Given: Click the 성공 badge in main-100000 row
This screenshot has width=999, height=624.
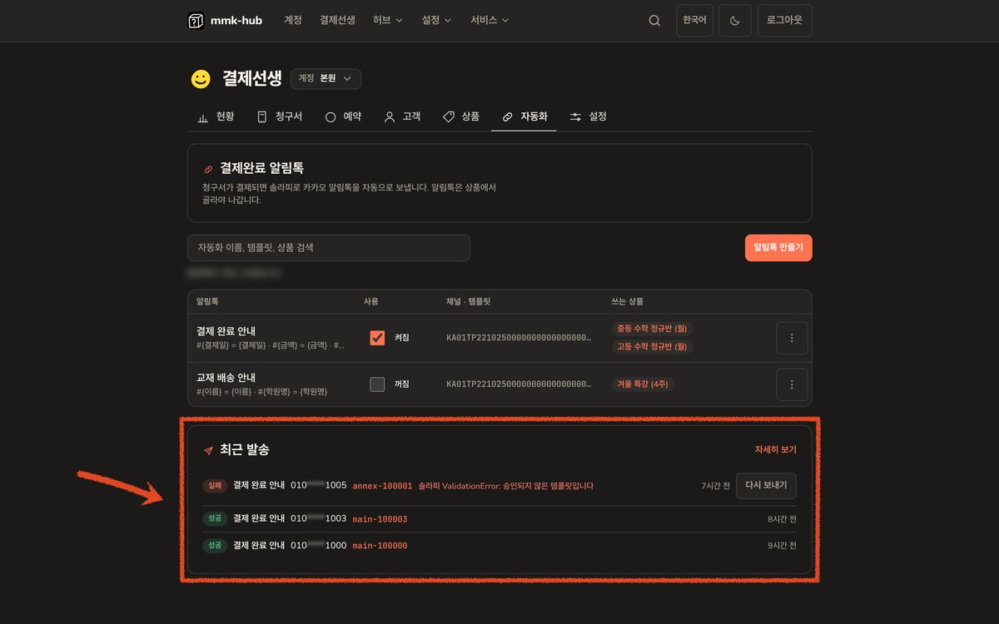Looking at the screenshot, I should coord(215,546).
